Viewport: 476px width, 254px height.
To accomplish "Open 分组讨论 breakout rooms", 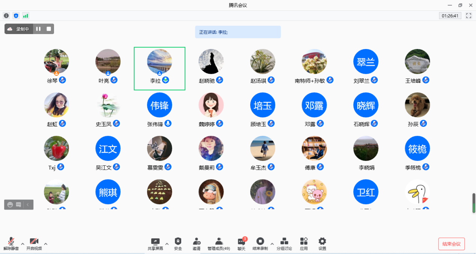I will 284,244.
